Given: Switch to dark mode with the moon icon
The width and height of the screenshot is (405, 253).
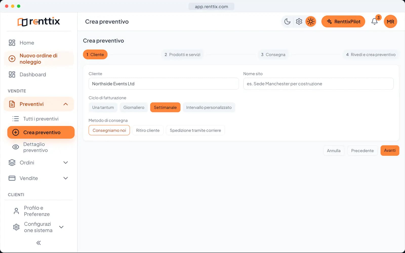Looking at the screenshot, I should [287, 22].
